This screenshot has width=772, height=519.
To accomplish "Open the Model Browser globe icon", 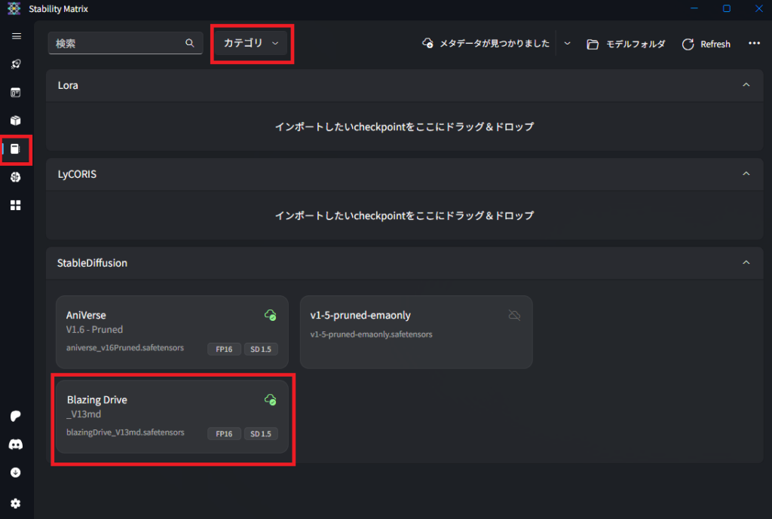I will [16, 177].
